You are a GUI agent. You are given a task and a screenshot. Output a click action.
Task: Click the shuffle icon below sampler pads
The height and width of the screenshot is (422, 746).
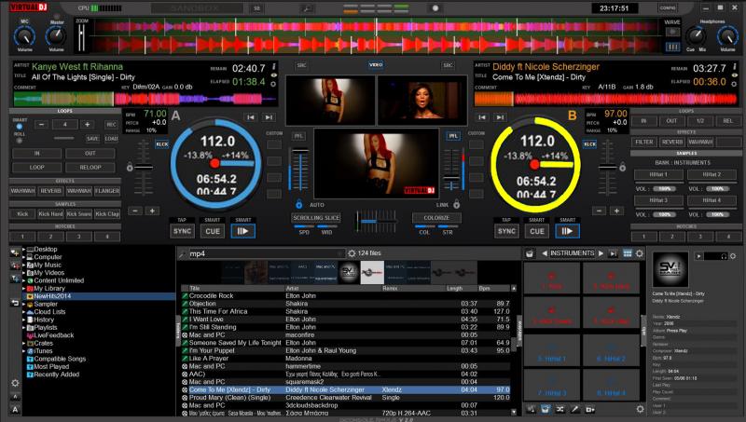click(x=560, y=409)
